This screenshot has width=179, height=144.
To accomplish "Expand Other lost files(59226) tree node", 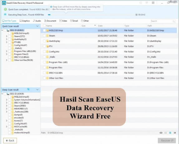I will [x=7, y=60].
